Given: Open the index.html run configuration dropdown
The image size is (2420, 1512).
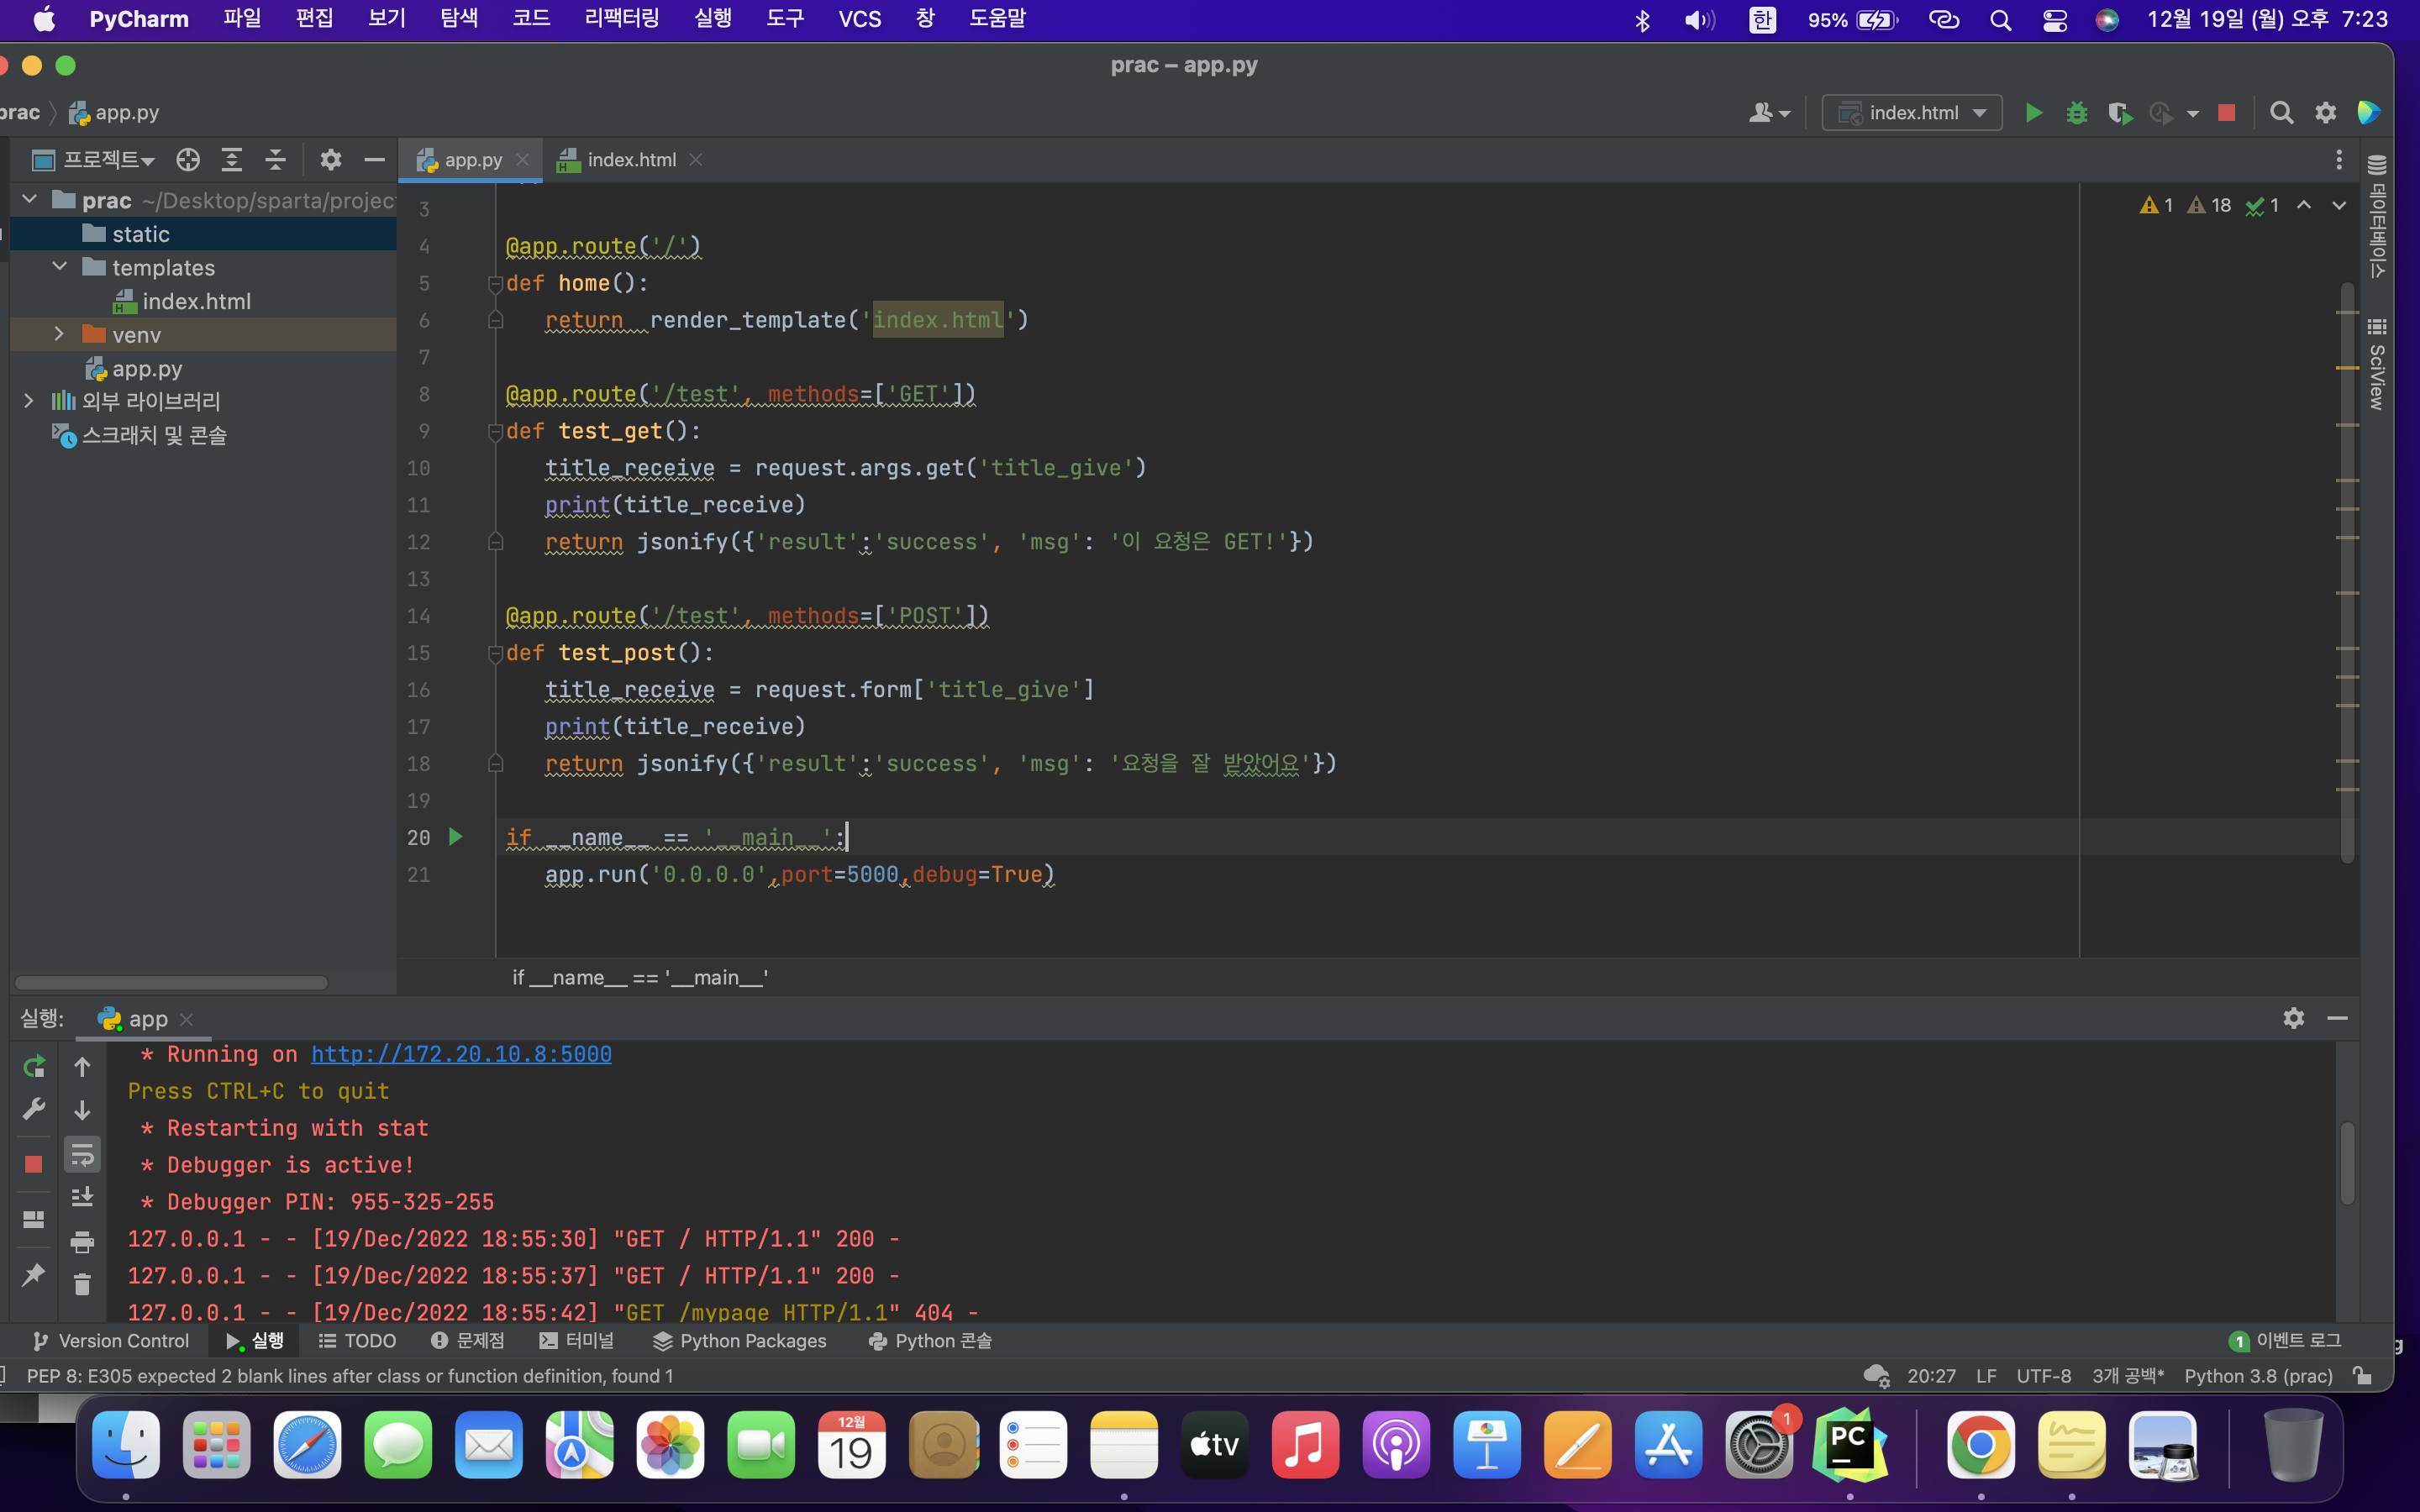Looking at the screenshot, I should (1912, 113).
